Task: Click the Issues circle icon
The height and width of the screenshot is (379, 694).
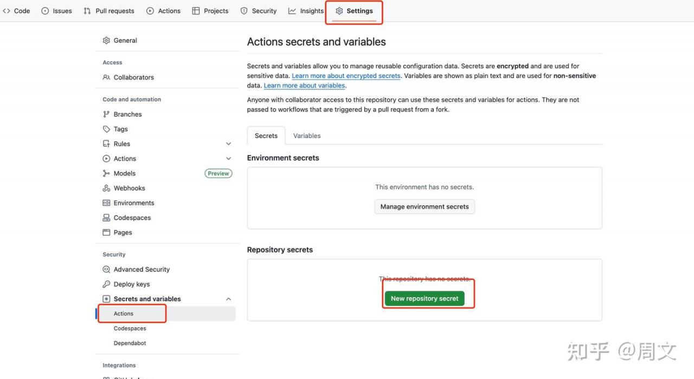Action: pos(45,11)
